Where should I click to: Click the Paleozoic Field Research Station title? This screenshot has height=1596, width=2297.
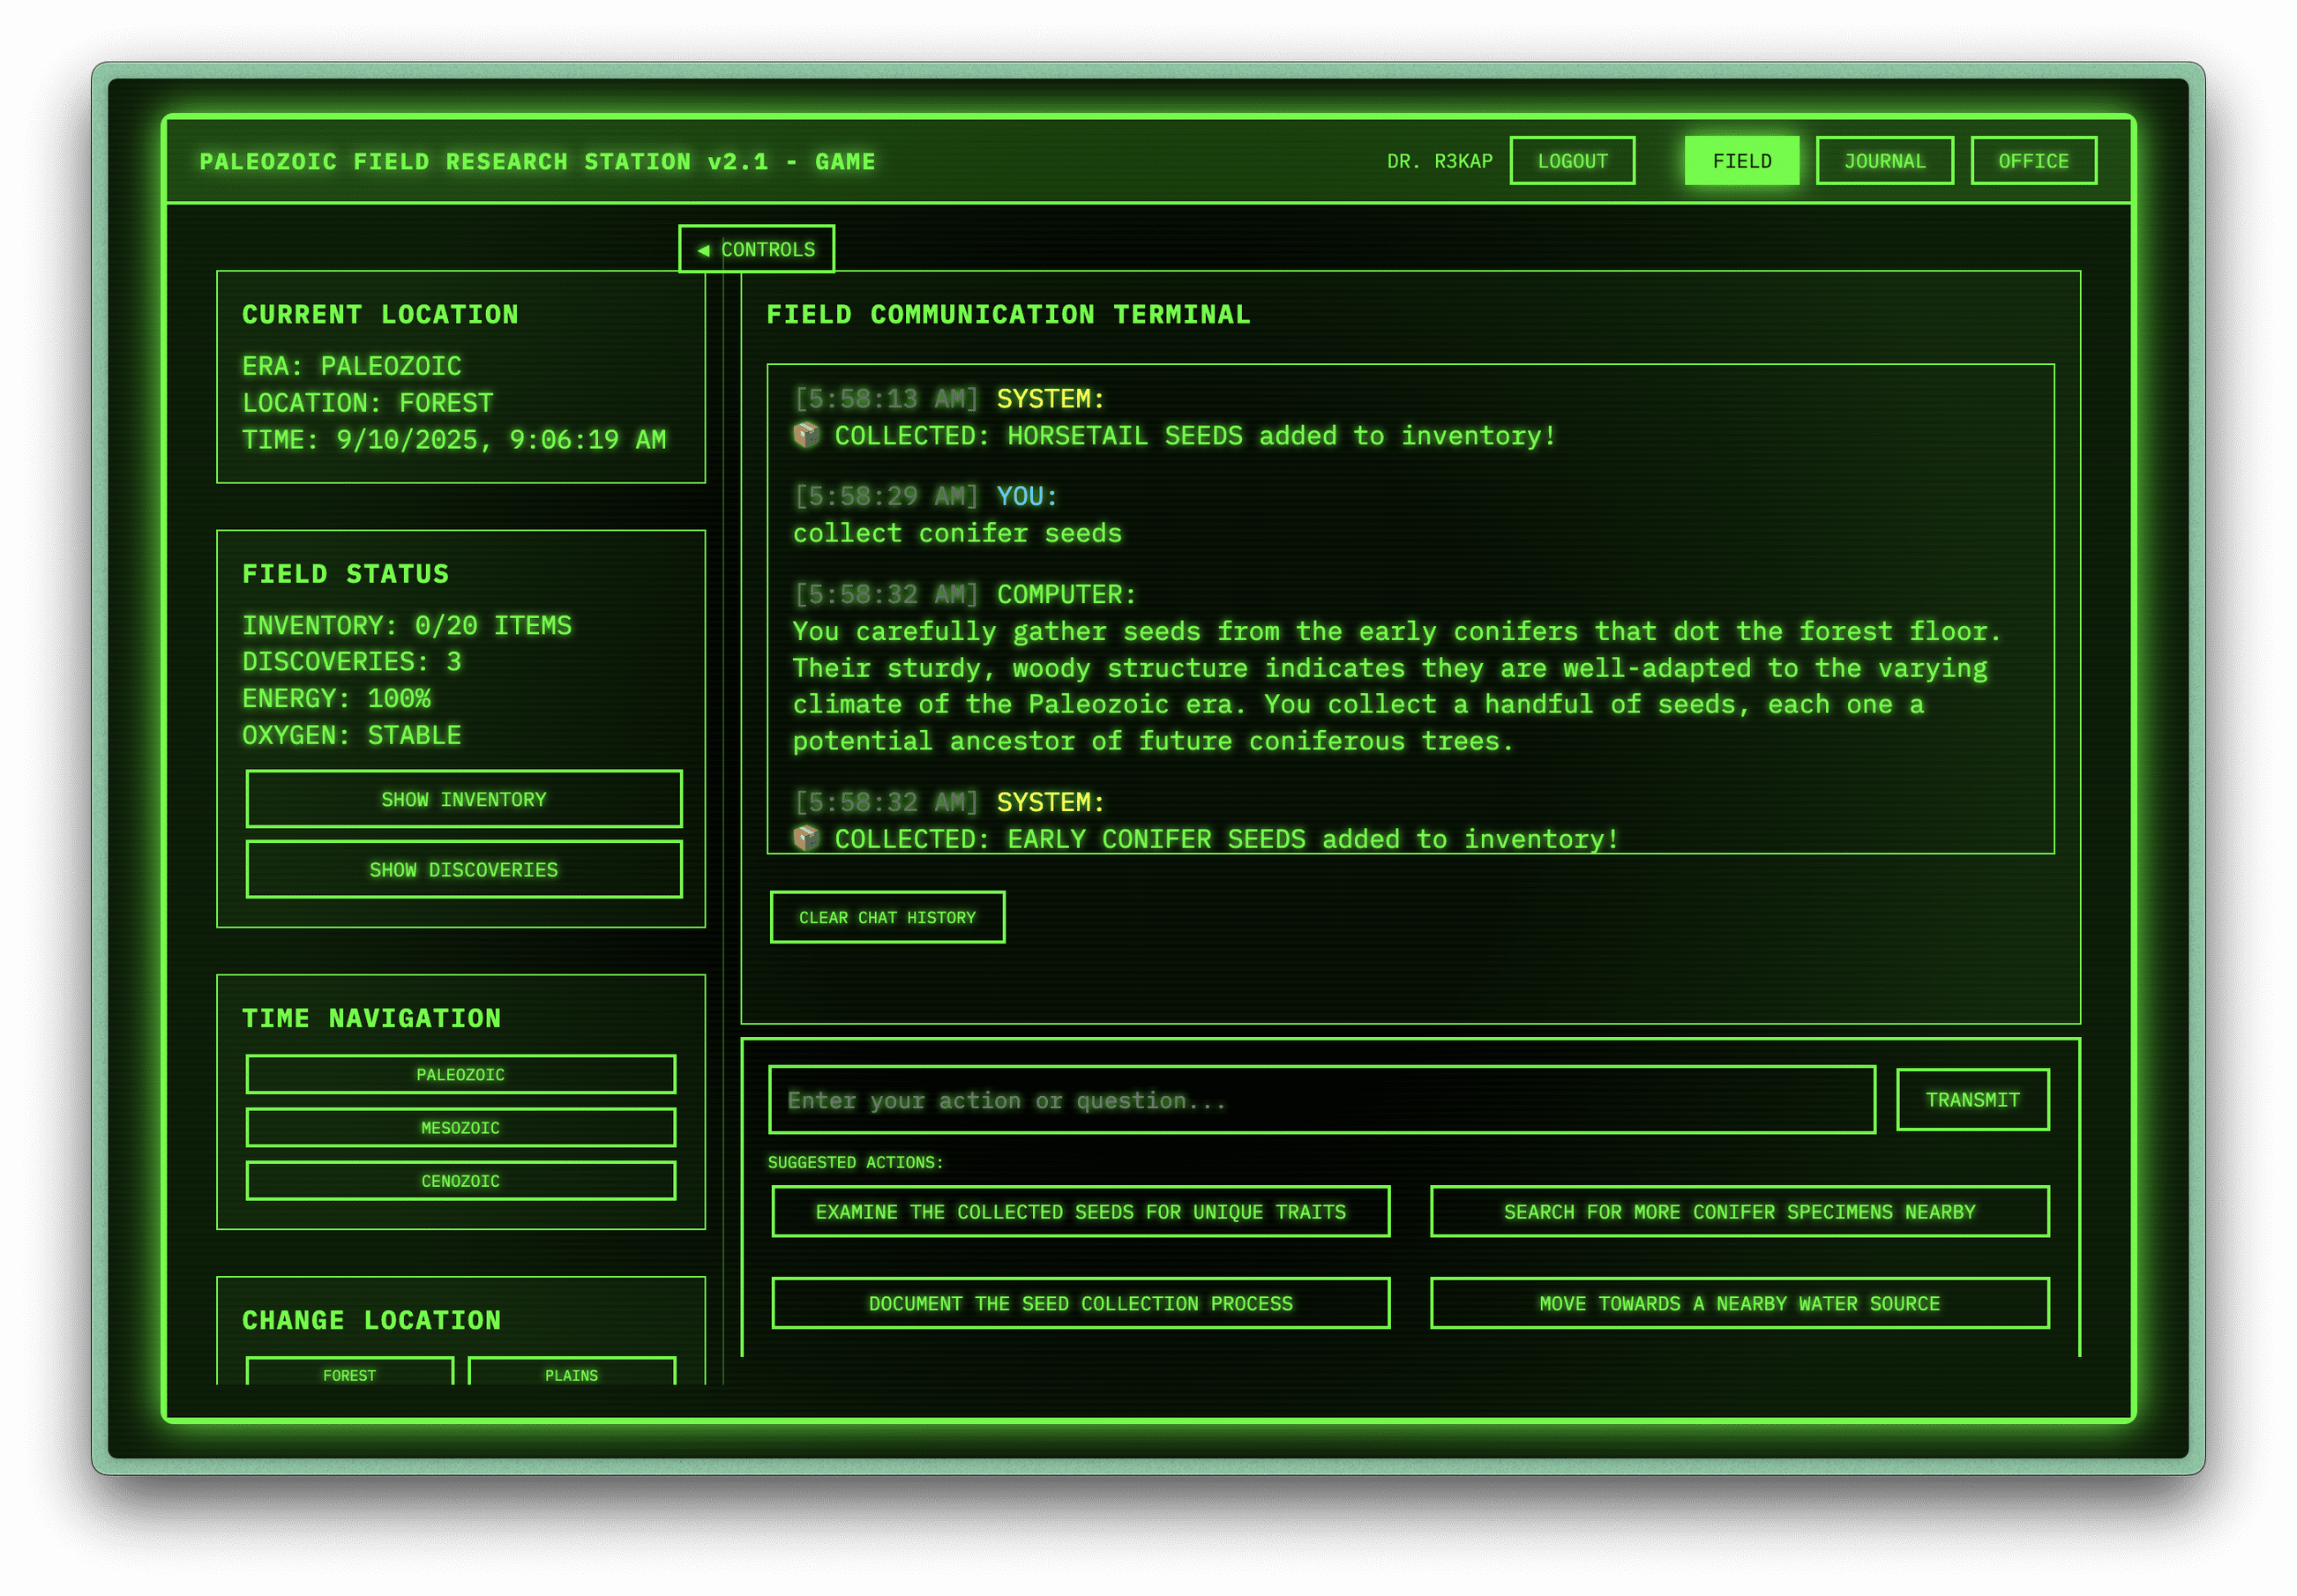point(537,161)
